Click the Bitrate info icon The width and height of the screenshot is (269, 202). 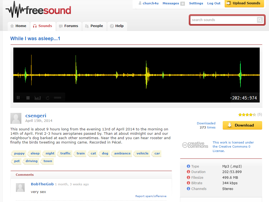coord(188,183)
